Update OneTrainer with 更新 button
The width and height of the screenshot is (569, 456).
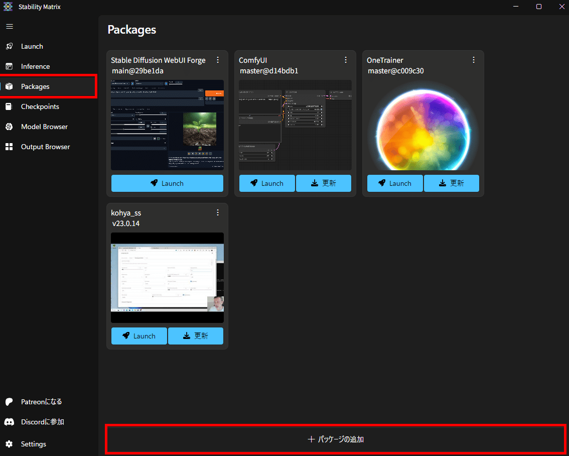452,183
